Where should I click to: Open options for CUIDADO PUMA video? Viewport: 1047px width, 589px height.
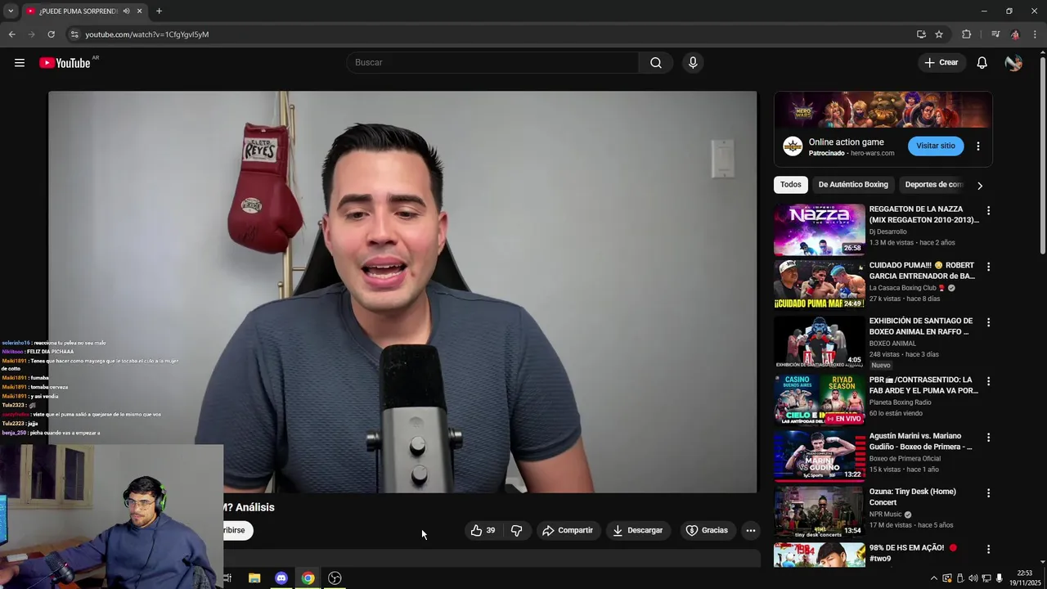988,267
